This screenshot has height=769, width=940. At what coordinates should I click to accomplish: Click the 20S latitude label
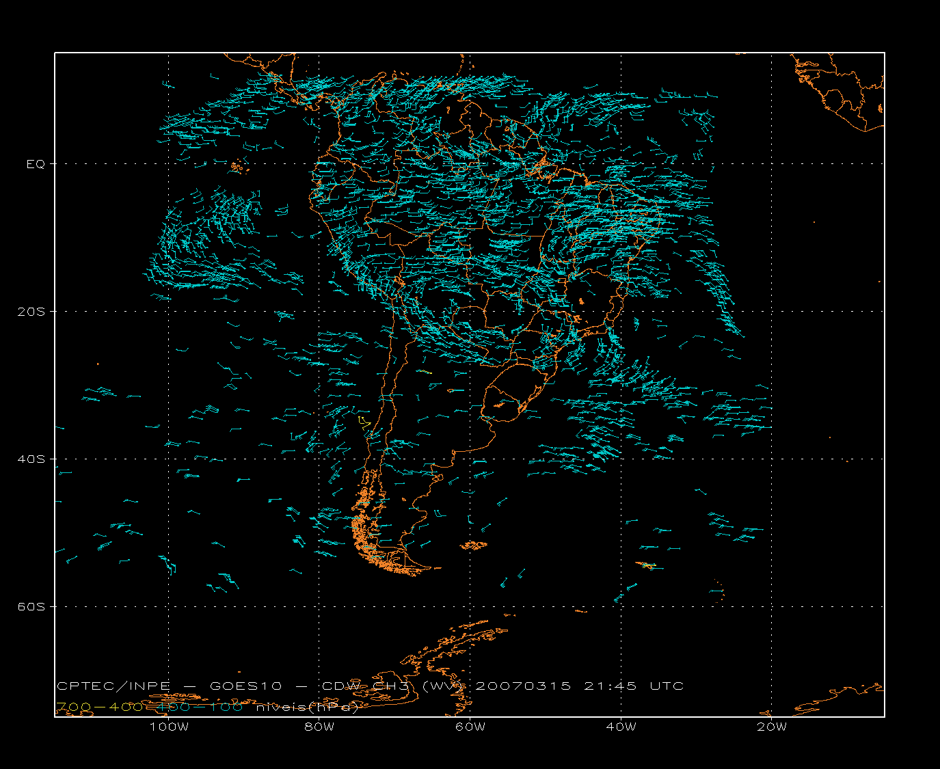[x=31, y=312]
